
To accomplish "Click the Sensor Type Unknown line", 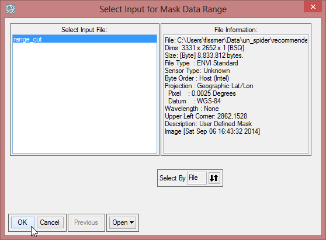I will click(197, 71).
